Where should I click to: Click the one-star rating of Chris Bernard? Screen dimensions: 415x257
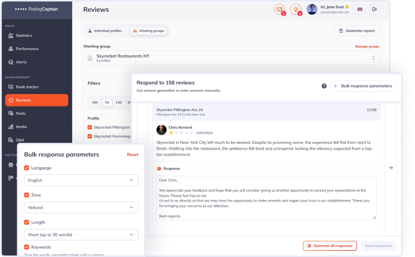pos(171,132)
